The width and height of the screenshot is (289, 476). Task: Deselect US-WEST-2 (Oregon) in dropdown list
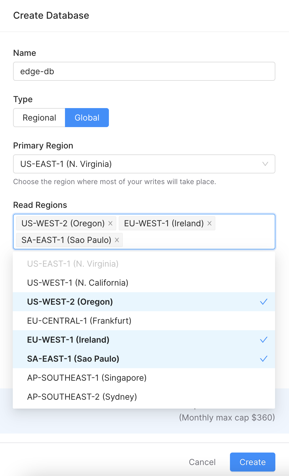point(70,302)
